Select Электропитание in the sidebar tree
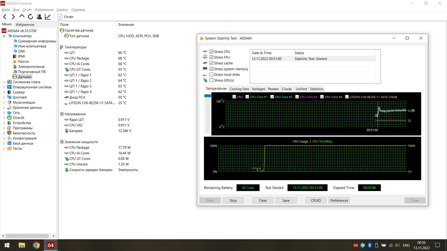Screen dimensions: 447x251 point(31,67)
